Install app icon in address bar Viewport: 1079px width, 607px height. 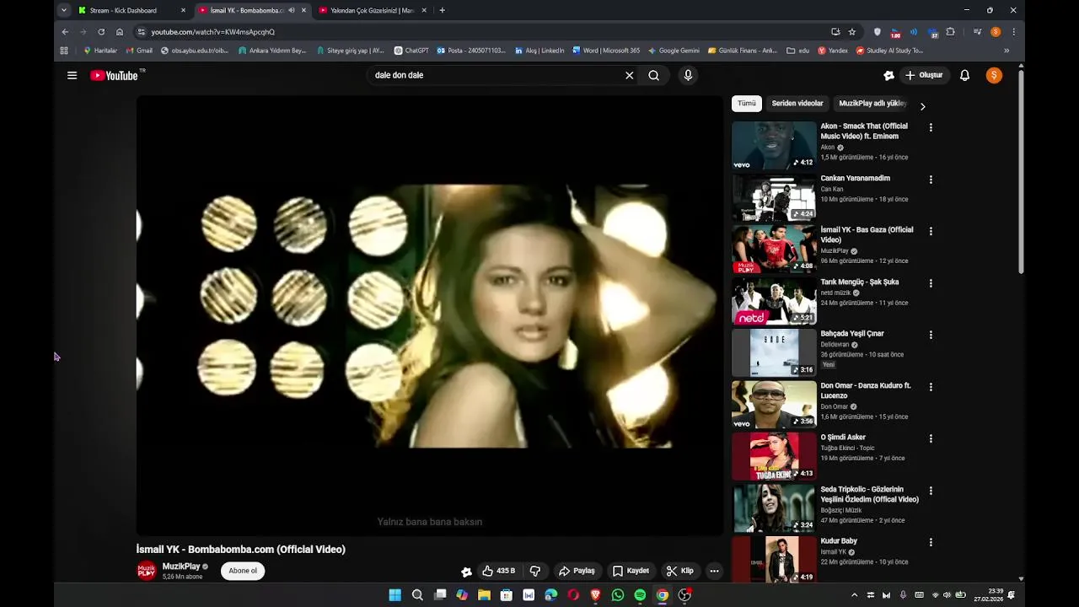click(x=835, y=32)
